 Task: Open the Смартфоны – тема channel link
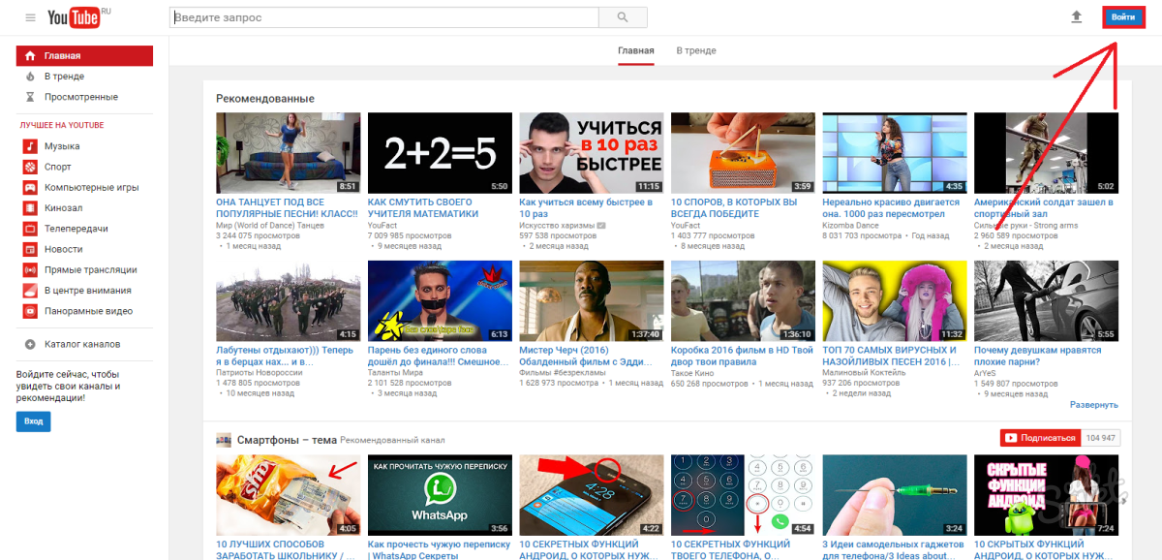(287, 439)
